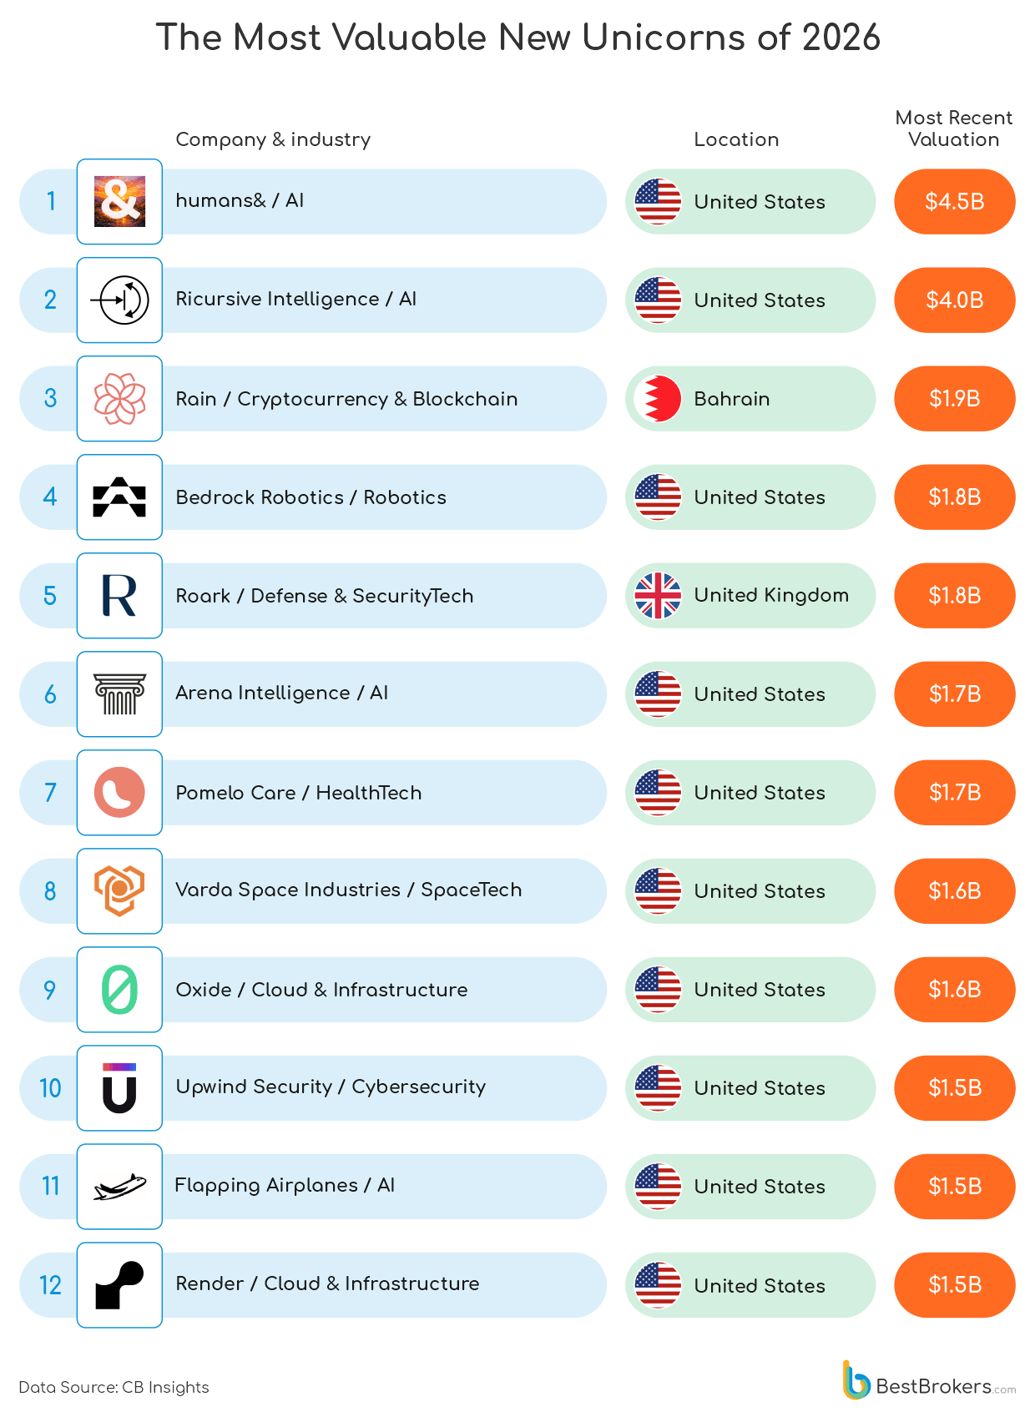Click the $4.5B valuation badge
The height and width of the screenshot is (1417, 1035).
pyautogui.click(x=954, y=202)
